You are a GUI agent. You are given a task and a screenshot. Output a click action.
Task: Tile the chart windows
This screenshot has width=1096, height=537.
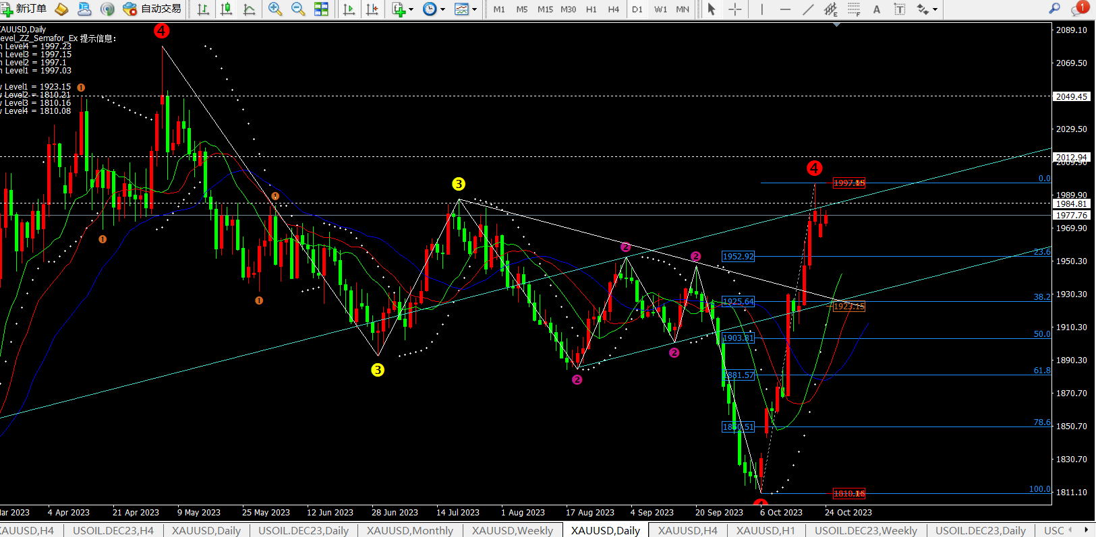322,9
